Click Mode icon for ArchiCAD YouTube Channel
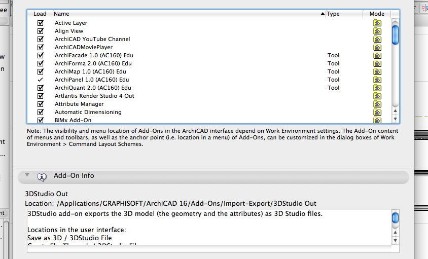The image size is (428, 259). [x=377, y=40]
